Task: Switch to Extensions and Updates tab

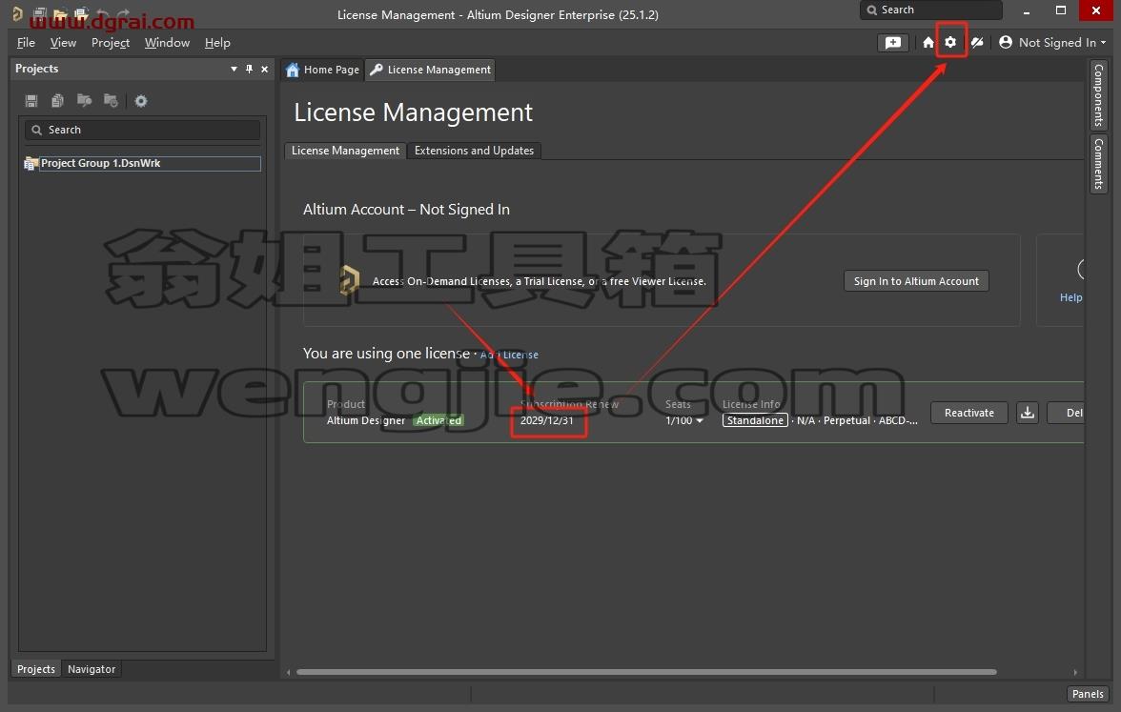Action: coord(474,151)
